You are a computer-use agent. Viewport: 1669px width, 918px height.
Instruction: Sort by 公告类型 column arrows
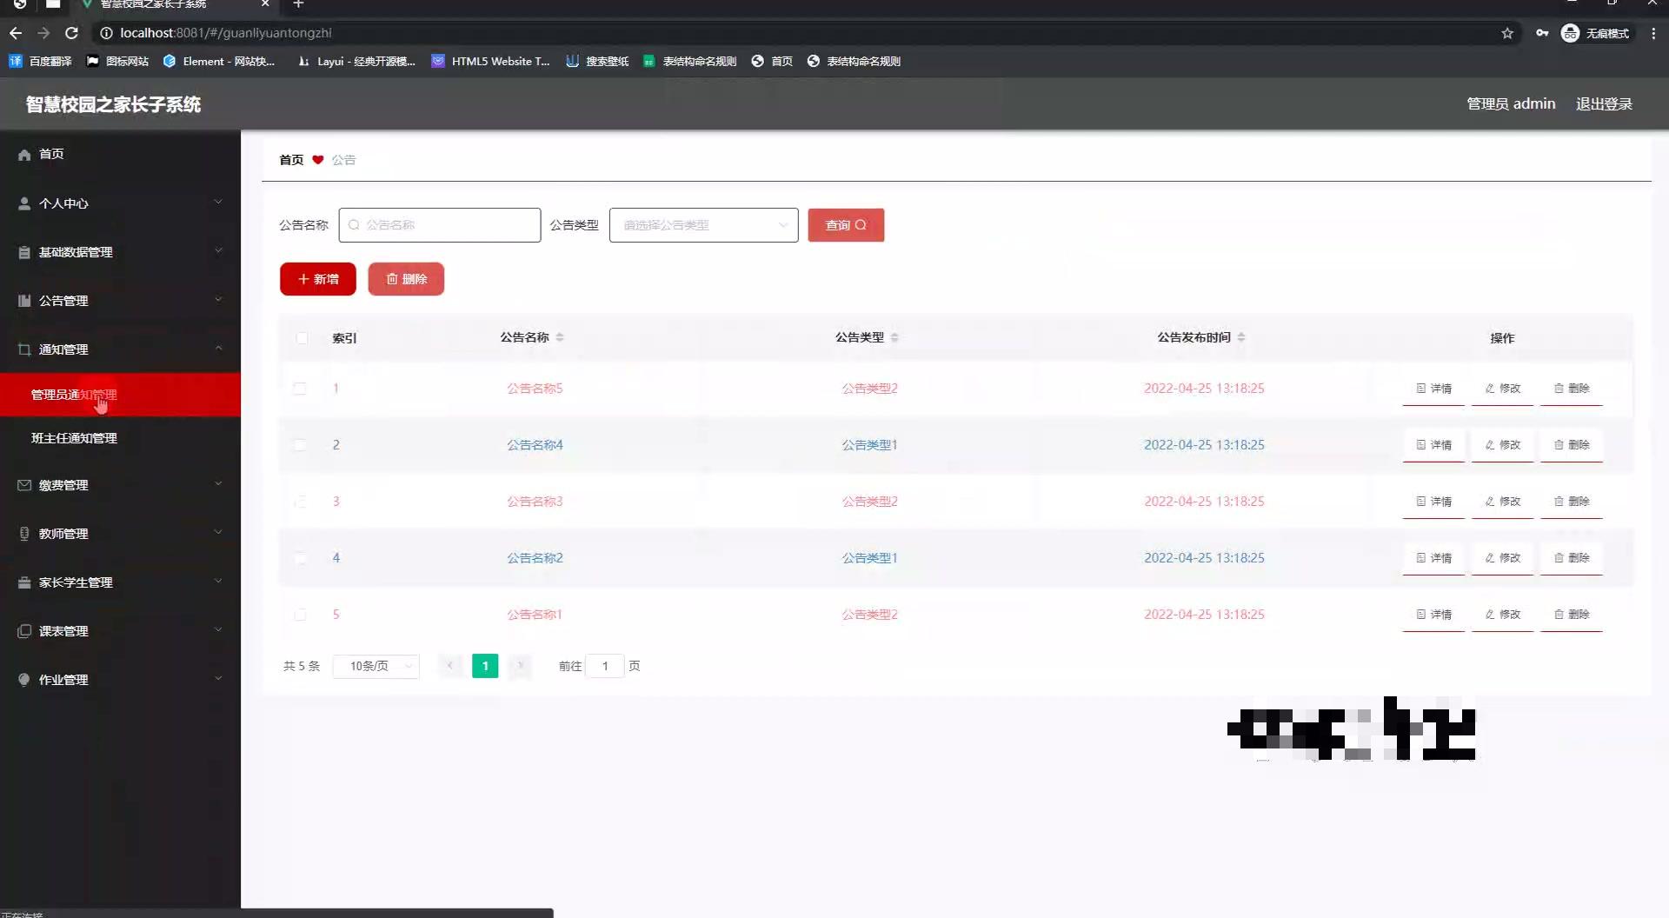tap(894, 337)
